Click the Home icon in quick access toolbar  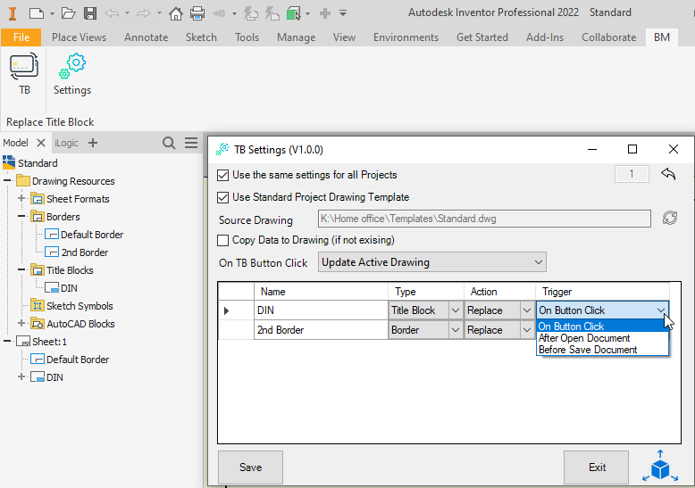tap(175, 13)
